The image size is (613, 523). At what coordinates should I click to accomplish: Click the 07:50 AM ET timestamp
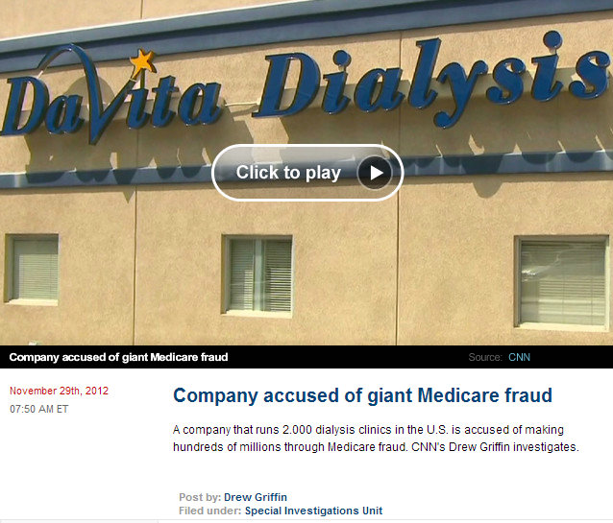coord(39,409)
